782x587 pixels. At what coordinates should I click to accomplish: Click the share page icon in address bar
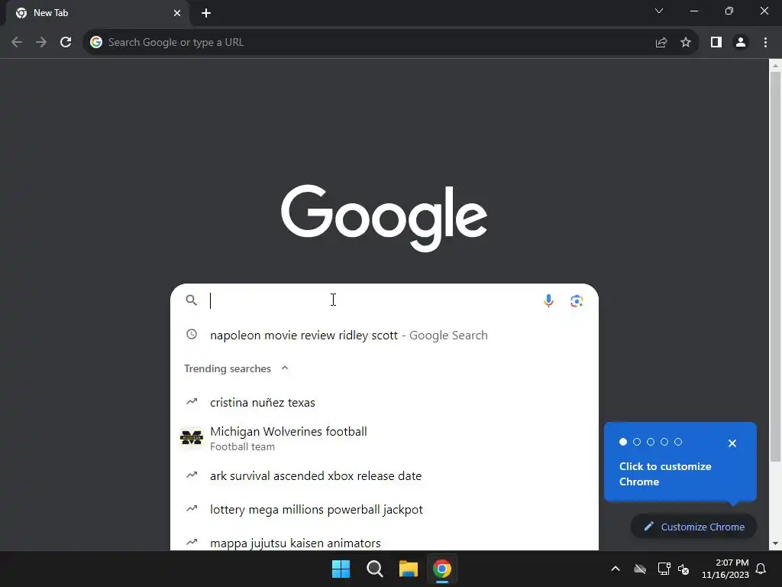point(661,43)
